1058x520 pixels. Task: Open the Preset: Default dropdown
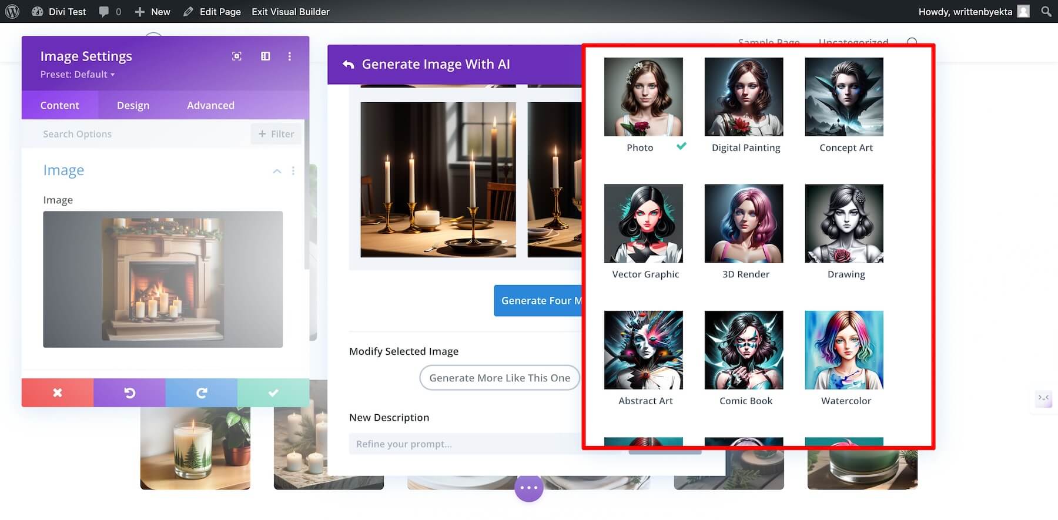coord(78,74)
